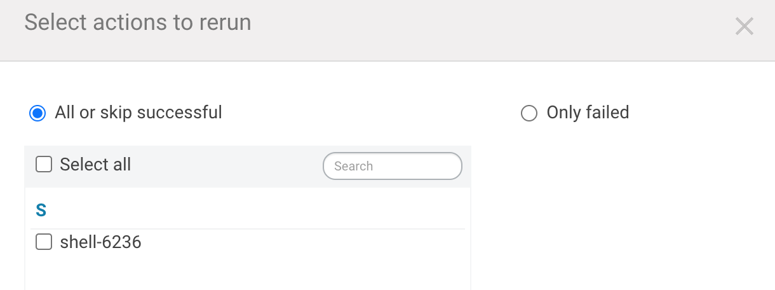Click into the Search actions field
Screen dimensions: 775x290
pyautogui.click(x=392, y=166)
